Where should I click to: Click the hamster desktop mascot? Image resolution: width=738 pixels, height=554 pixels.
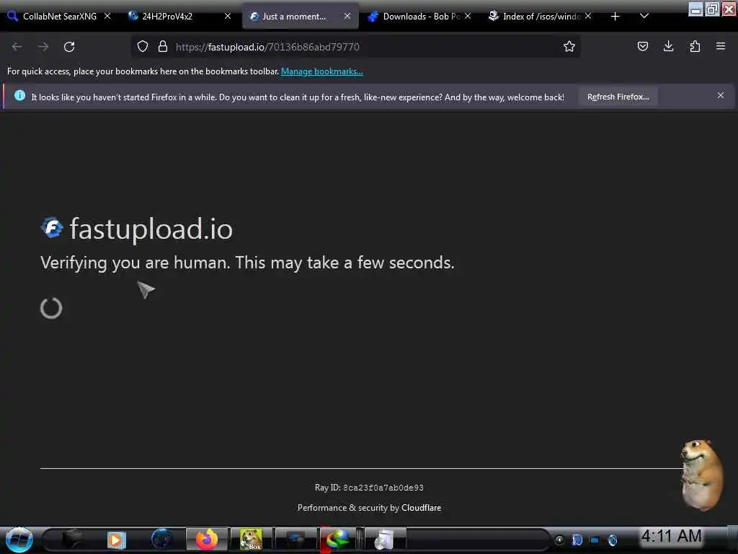coord(702,475)
